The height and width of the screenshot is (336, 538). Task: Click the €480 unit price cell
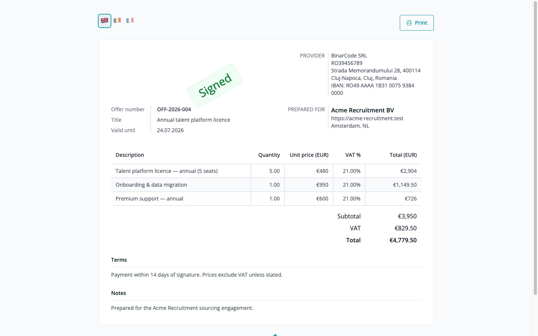(x=309, y=171)
